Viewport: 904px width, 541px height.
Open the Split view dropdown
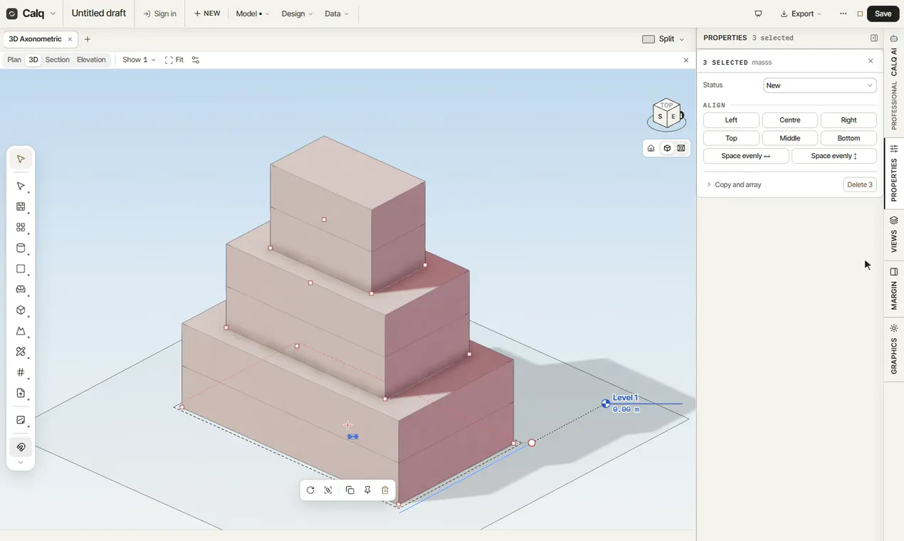[x=663, y=39]
